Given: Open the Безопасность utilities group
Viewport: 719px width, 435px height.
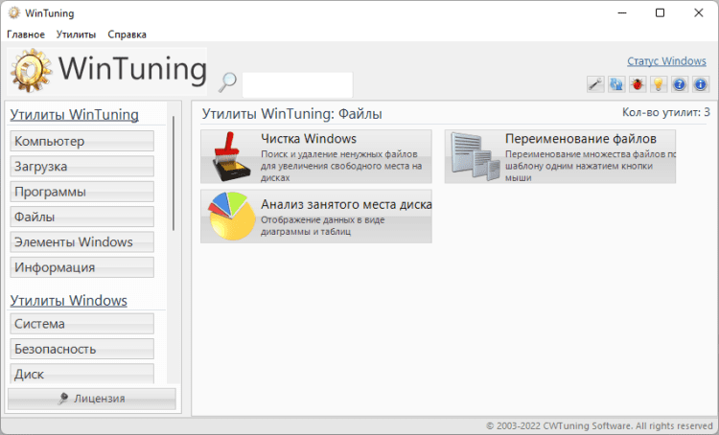Looking at the screenshot, I should point(82,349).
